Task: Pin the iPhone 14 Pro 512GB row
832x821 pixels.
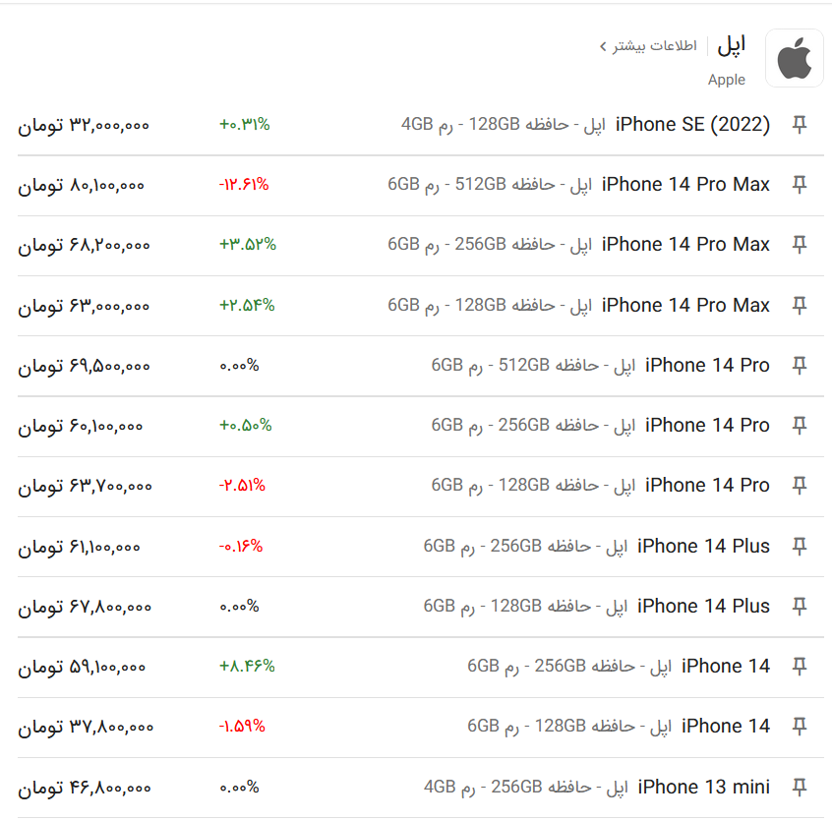Action: [800, 366]
